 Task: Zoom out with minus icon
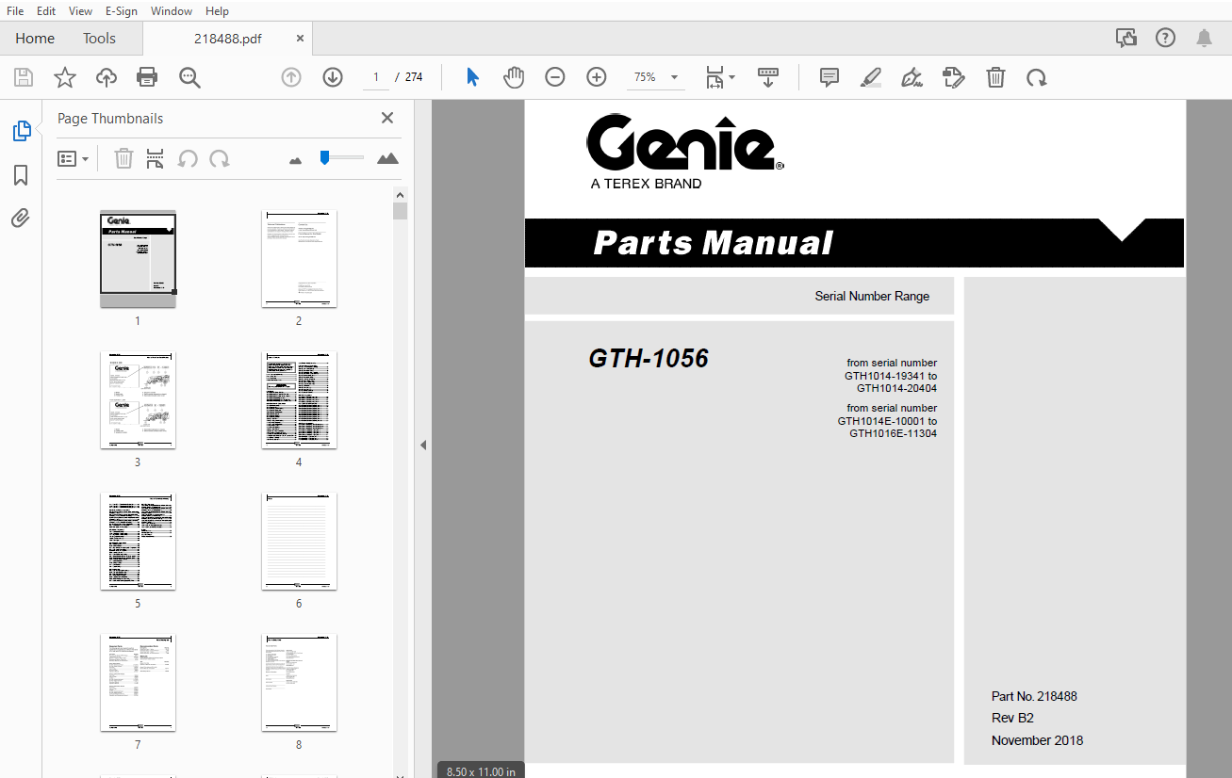click(555, 77)
